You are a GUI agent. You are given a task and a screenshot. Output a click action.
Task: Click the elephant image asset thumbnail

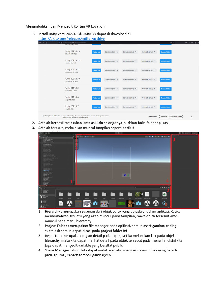(87, 204)
